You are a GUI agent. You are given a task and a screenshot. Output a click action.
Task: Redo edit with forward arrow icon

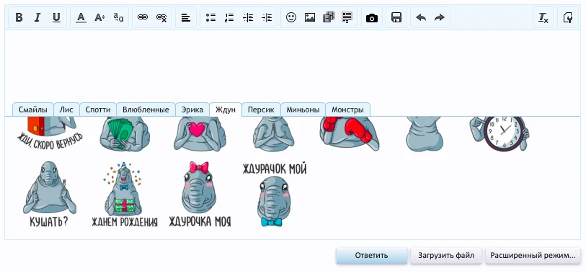click(440, 17)
